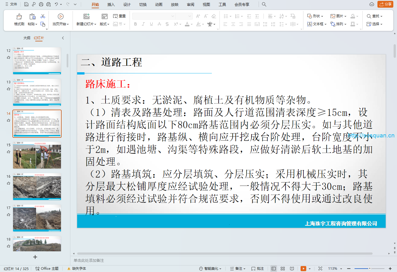Click the zoom slider handle
Screen dimensions: 397x272
click(370, 268)
